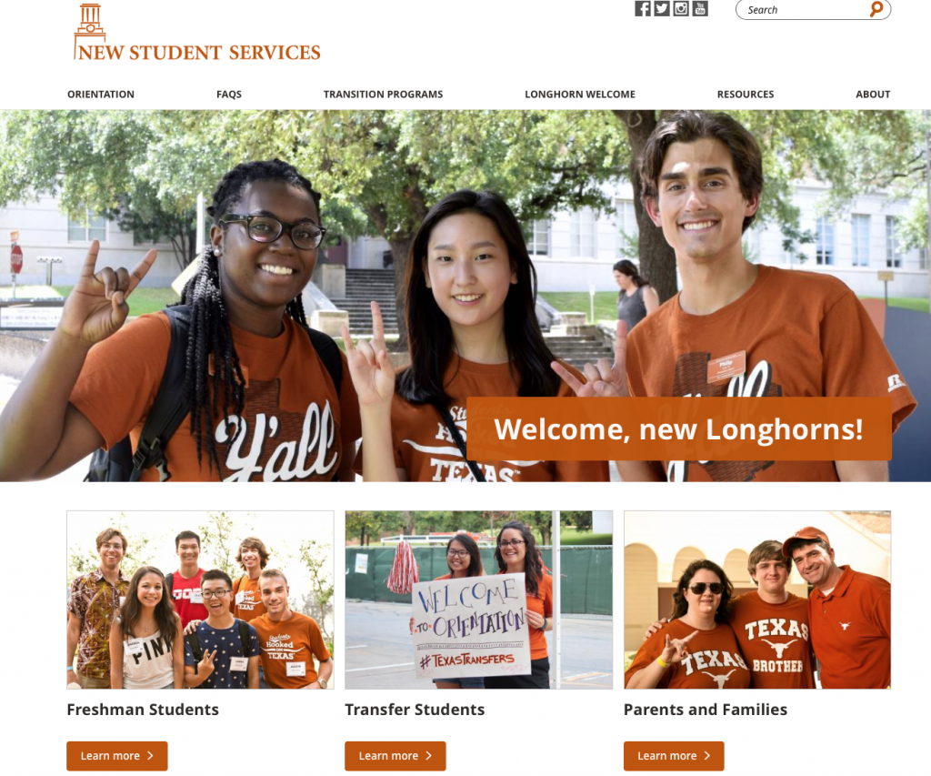Open the YouTube social icon
Viewport: 931px width, 776px height.
700,8
